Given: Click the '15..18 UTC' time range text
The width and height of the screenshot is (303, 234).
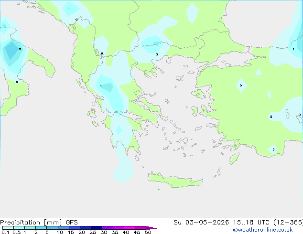Looking at the screenshot, I should tap(251, 223).
